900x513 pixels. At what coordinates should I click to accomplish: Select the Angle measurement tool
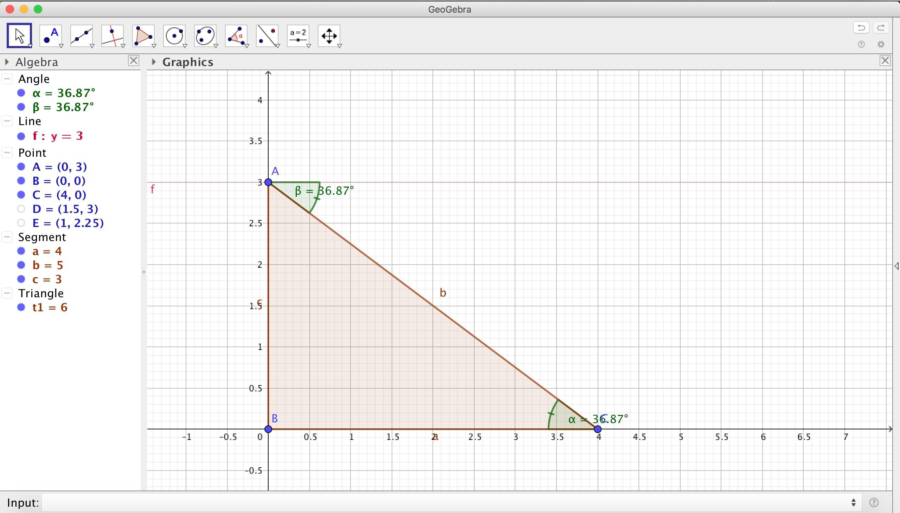coord(236,35)
